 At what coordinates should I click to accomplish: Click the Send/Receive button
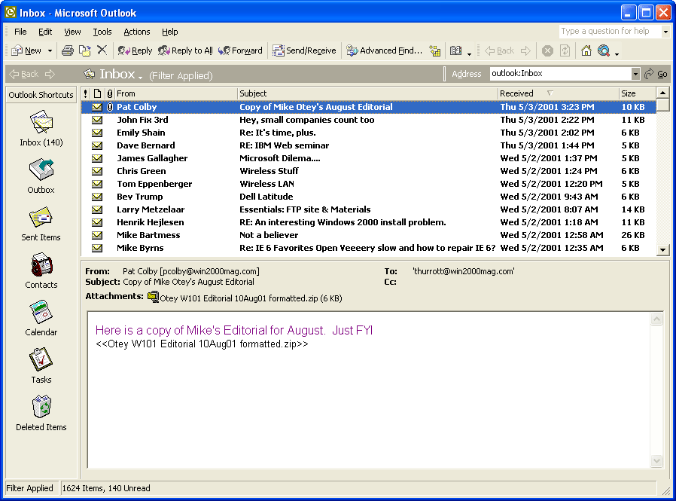(304, 50)
